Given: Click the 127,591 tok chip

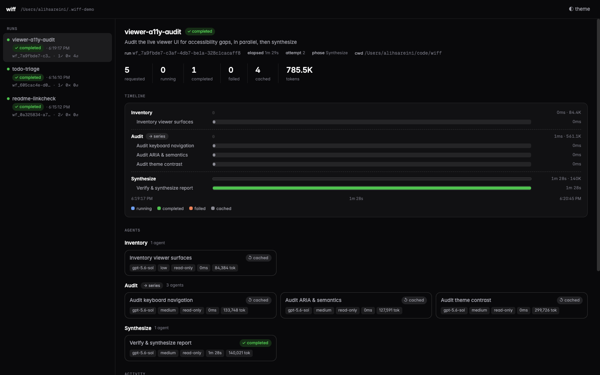Looking at the screenshot, I should click(x=389, y=310).
